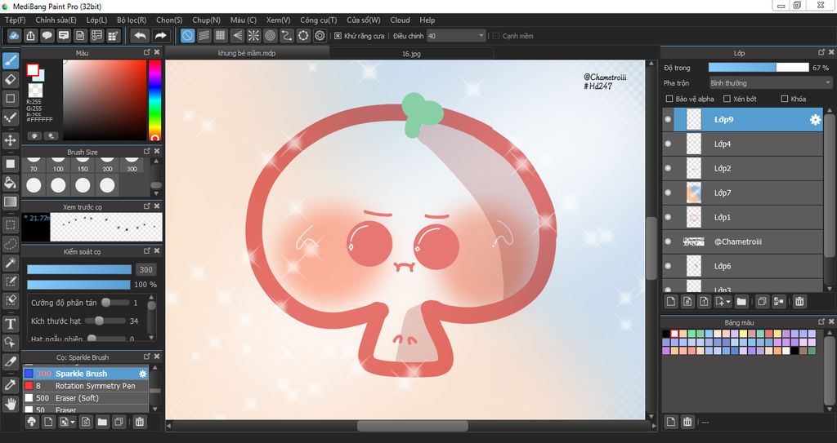Turn off snap with the Snap Off icon
Viewport: 837px width, 443px height.
(x=187, y=36)
